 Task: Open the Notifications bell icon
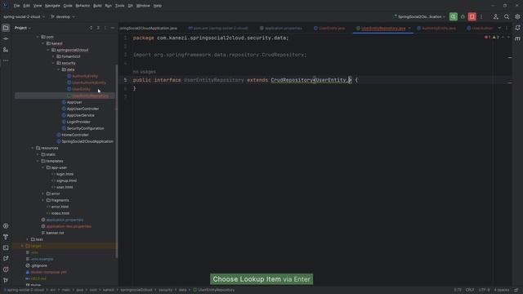pyautogui.click(x=517, y=28)
